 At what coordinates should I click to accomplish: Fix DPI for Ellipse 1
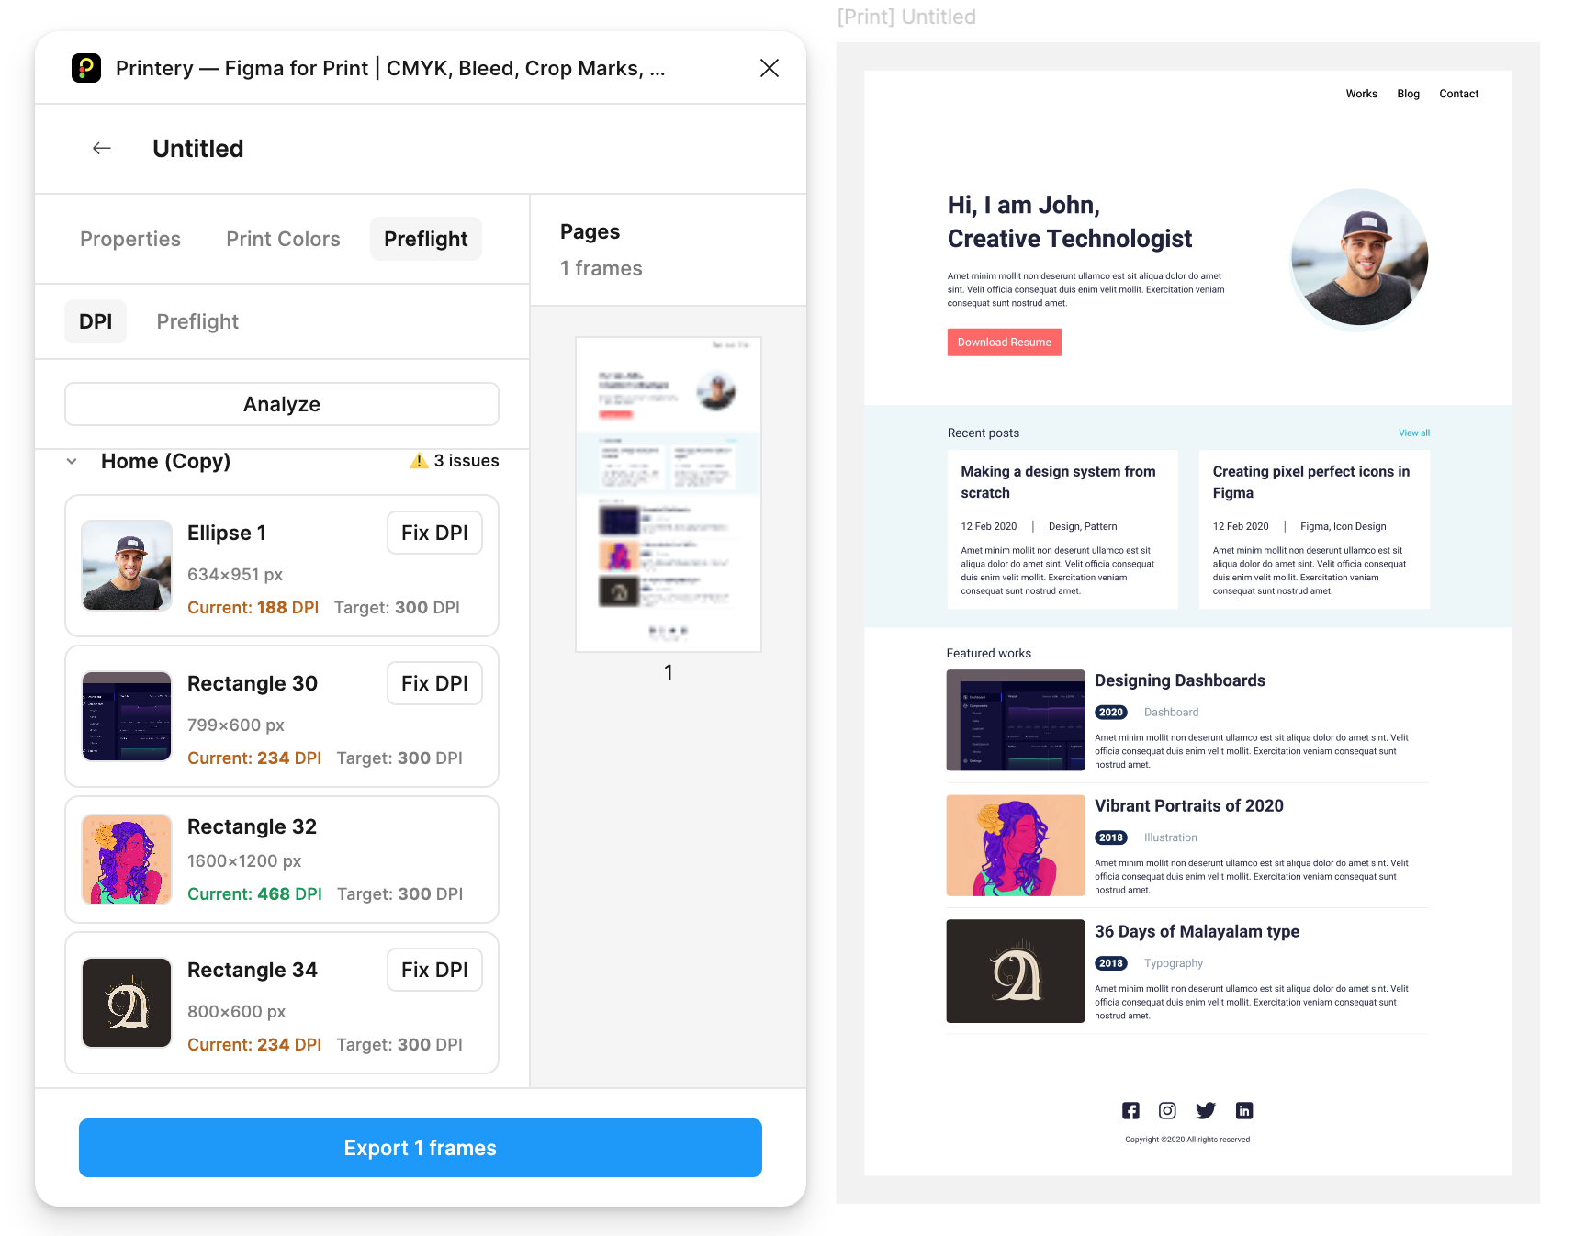[434, 533]
